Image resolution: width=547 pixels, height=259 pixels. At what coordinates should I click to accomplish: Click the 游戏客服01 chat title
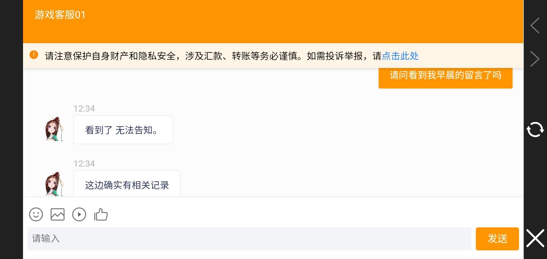tap(60, 15)
